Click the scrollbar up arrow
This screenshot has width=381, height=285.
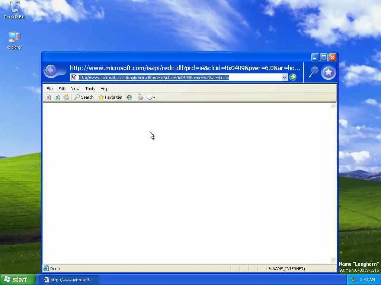(333, 106)
